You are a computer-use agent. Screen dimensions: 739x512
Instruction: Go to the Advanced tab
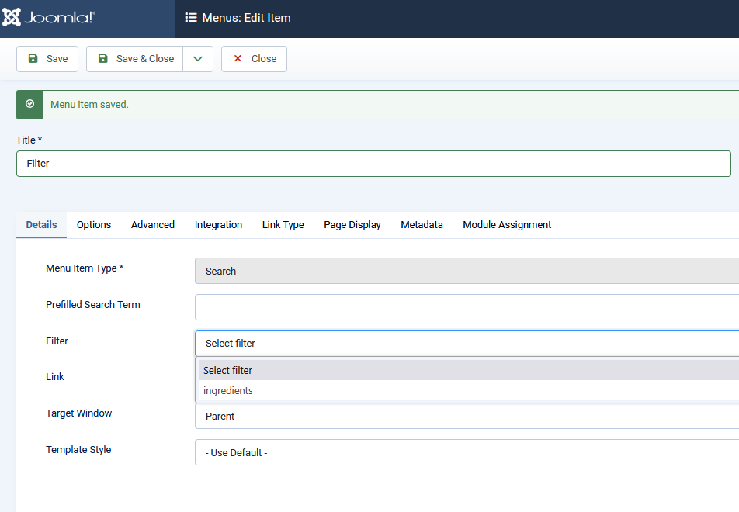pyautogui.click(x=153, y=225)
